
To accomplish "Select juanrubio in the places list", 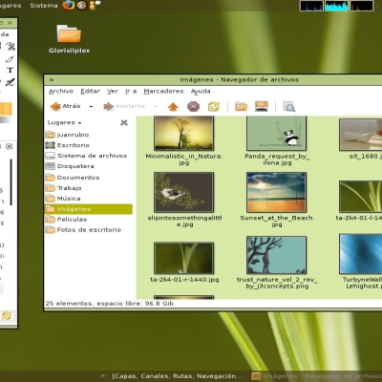I will coord(89,135).
